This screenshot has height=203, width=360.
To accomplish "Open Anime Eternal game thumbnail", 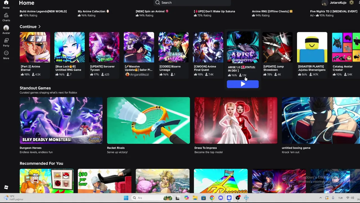I will pyautogui.click(x=35, y=47).
